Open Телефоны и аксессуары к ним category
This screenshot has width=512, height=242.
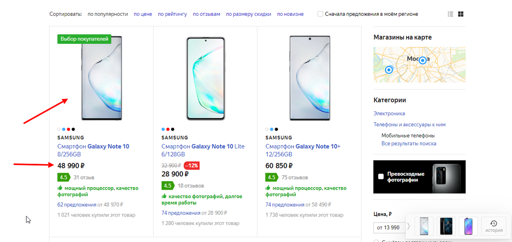tap(410, 125)
